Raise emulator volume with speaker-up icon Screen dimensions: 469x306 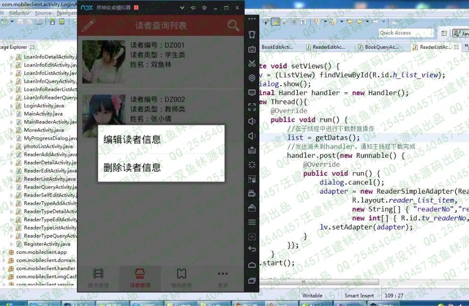coord(252,121)
